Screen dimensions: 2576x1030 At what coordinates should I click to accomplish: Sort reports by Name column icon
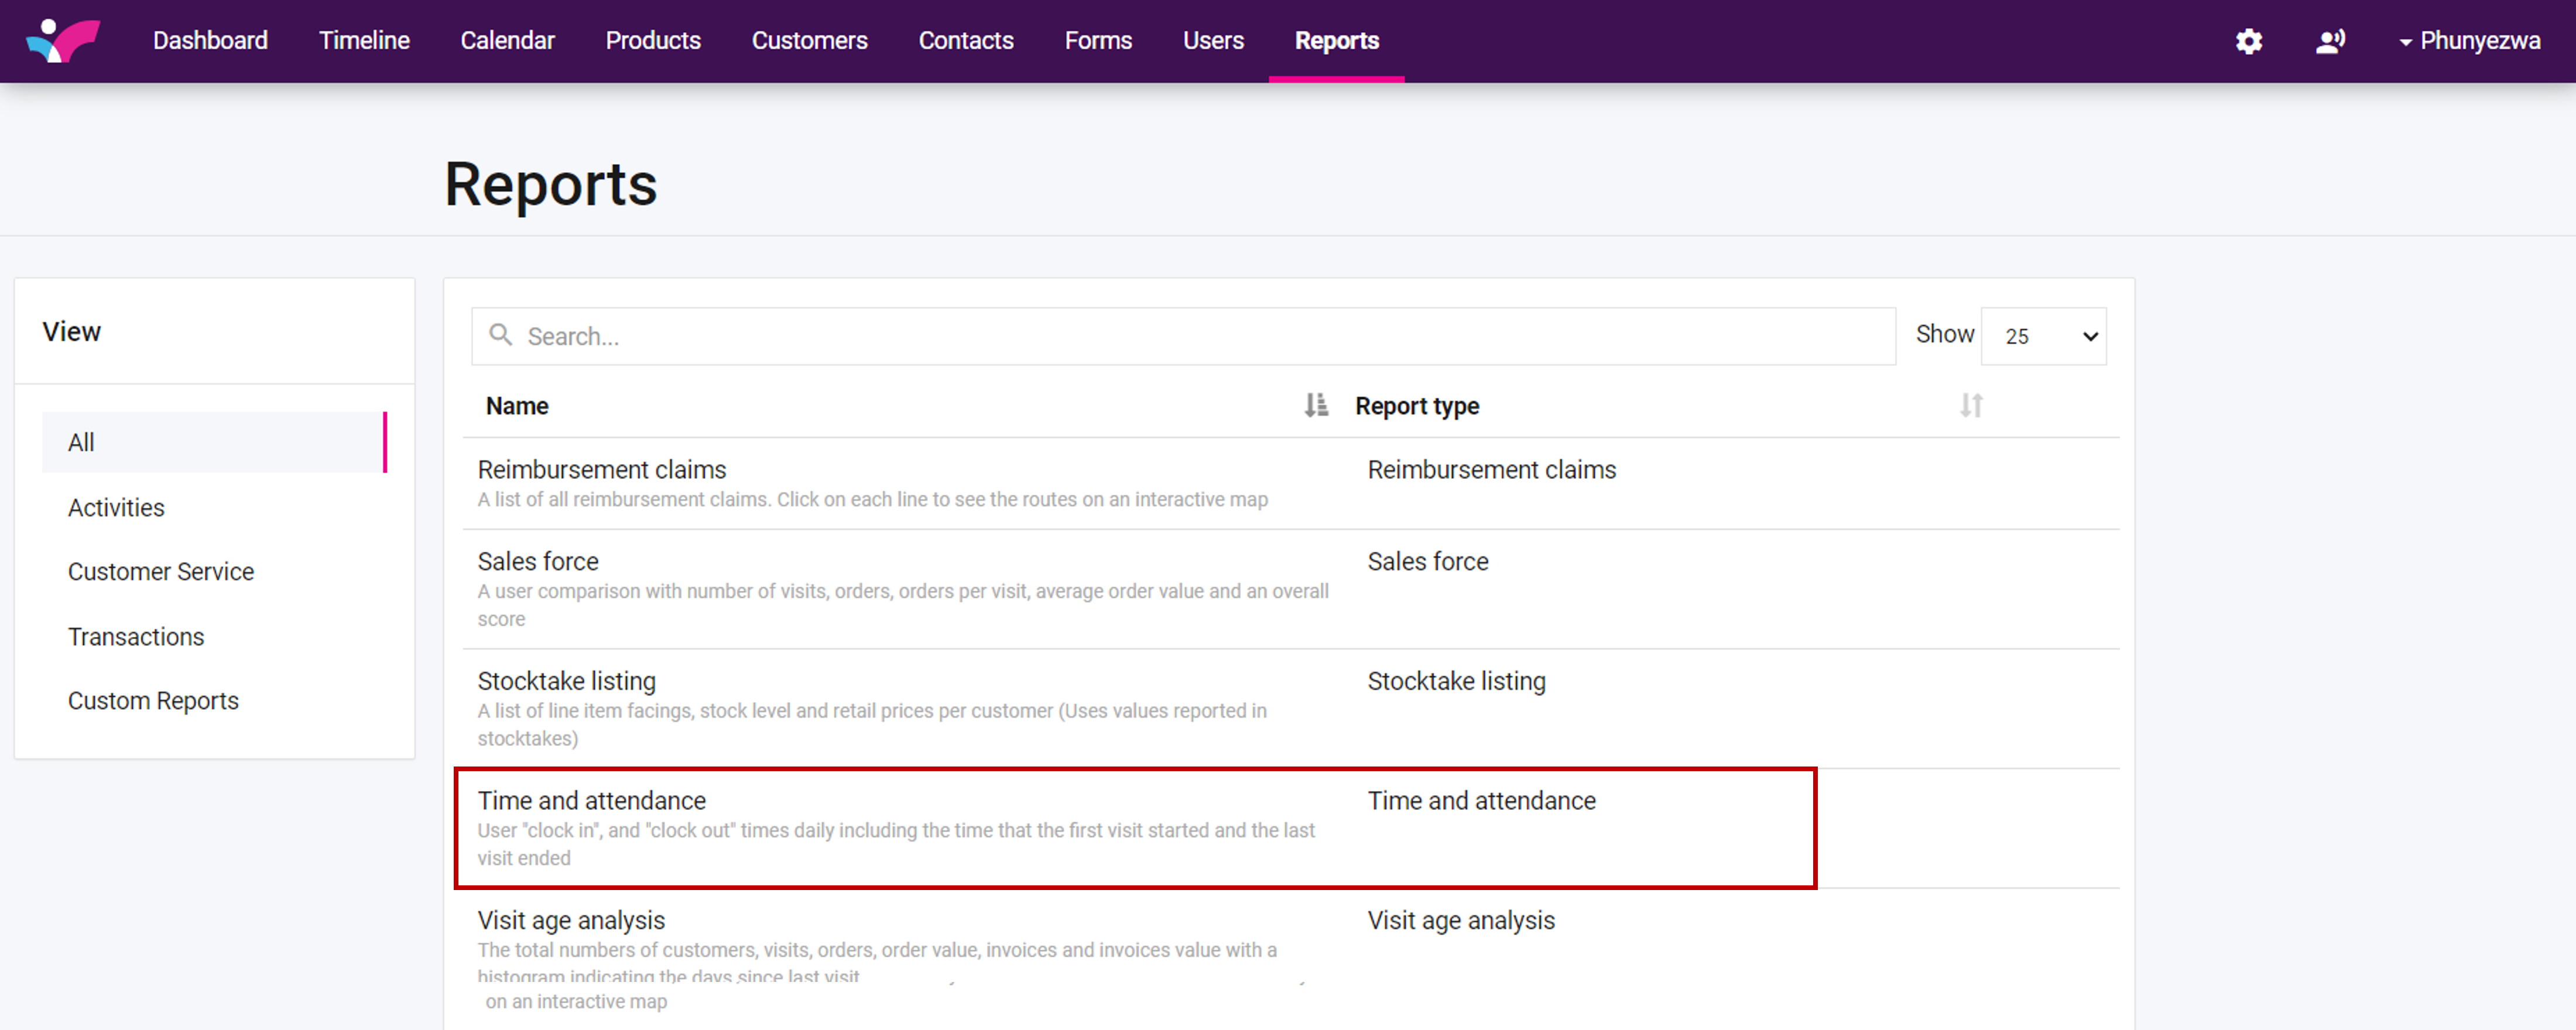[1316, 405]
